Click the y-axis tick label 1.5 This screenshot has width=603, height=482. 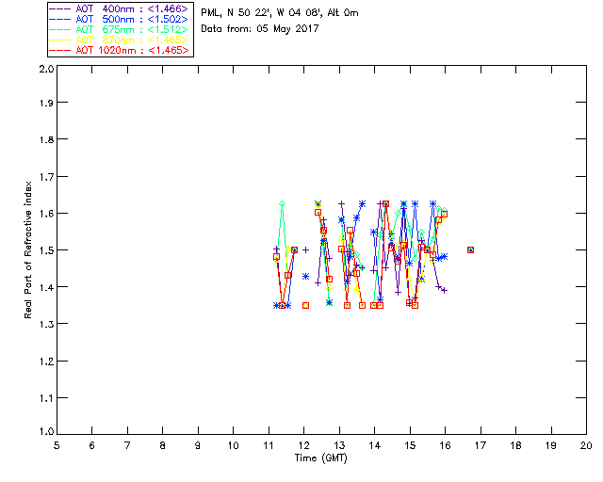pos(46,250)
